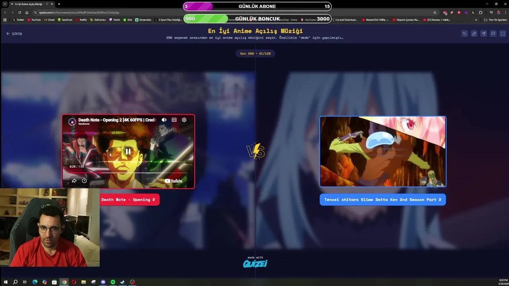The height and width of the screenshot is (286, 509).
Task: Open a new browser tab
Action: click(x=59, y=4)
